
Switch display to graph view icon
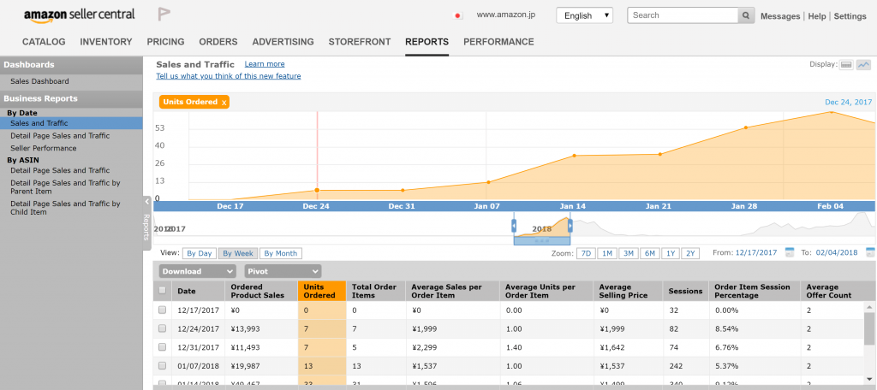point(863,65)
